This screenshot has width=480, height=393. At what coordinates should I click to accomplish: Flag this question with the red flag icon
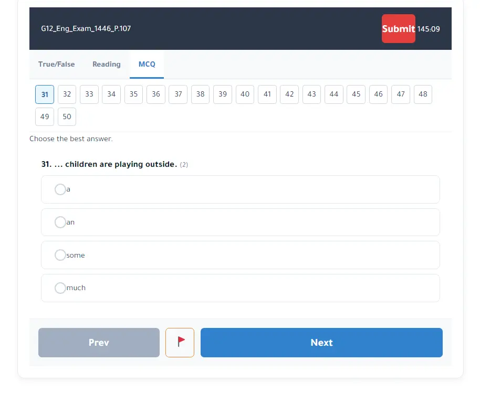(180, 343)
